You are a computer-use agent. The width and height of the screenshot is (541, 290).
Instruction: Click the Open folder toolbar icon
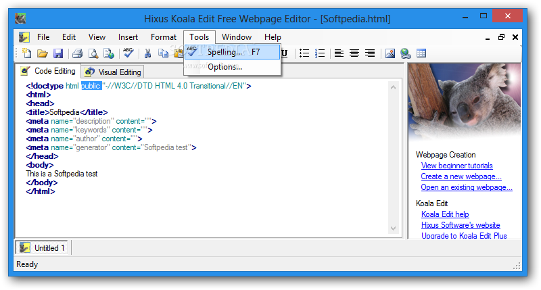click(x=43, y=53)
